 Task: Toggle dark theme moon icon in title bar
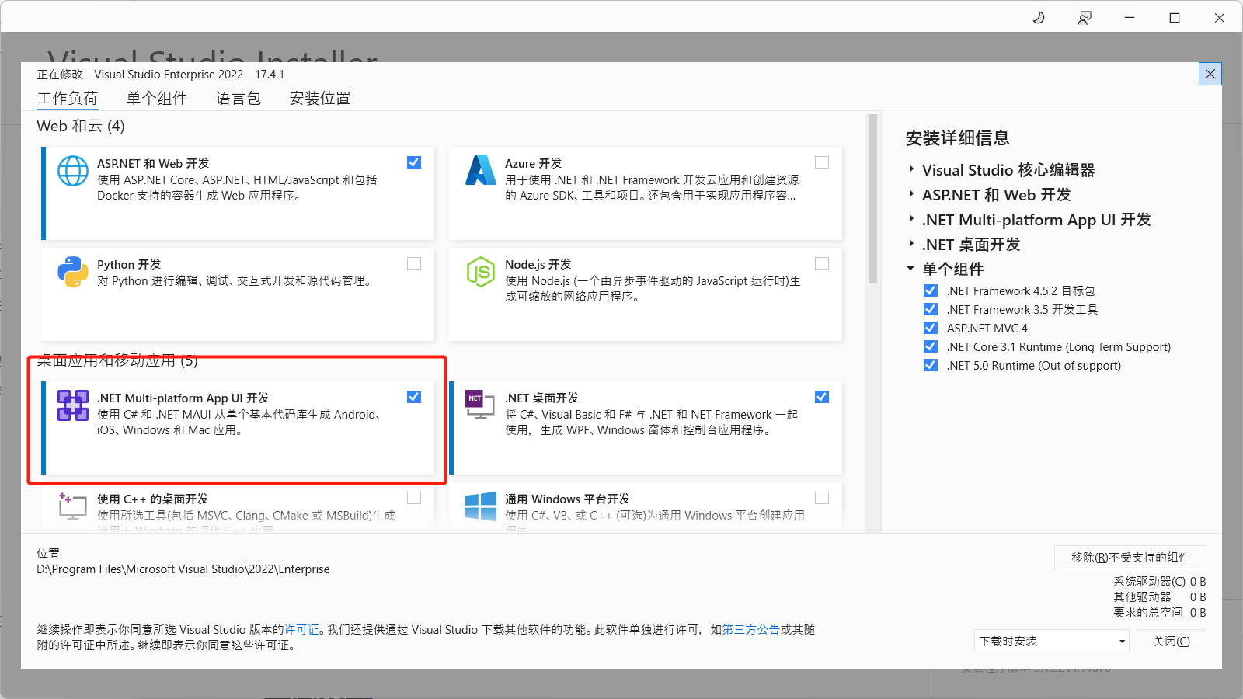1039,17
